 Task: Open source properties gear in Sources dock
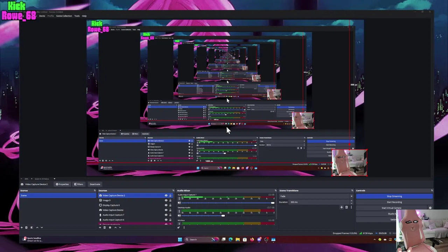110,227
